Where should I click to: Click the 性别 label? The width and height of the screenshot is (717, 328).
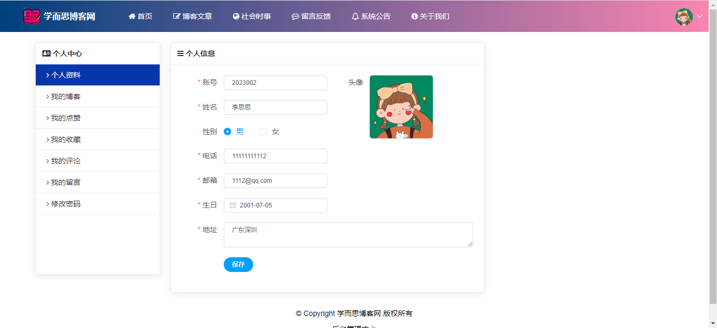pyautogui.click(x=210, y=132)
